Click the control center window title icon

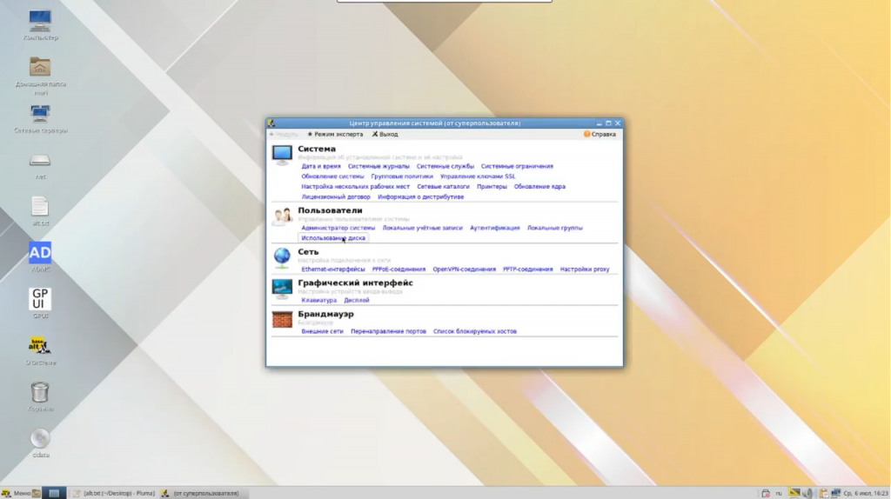pyautogui.click(x=271, y=123)
